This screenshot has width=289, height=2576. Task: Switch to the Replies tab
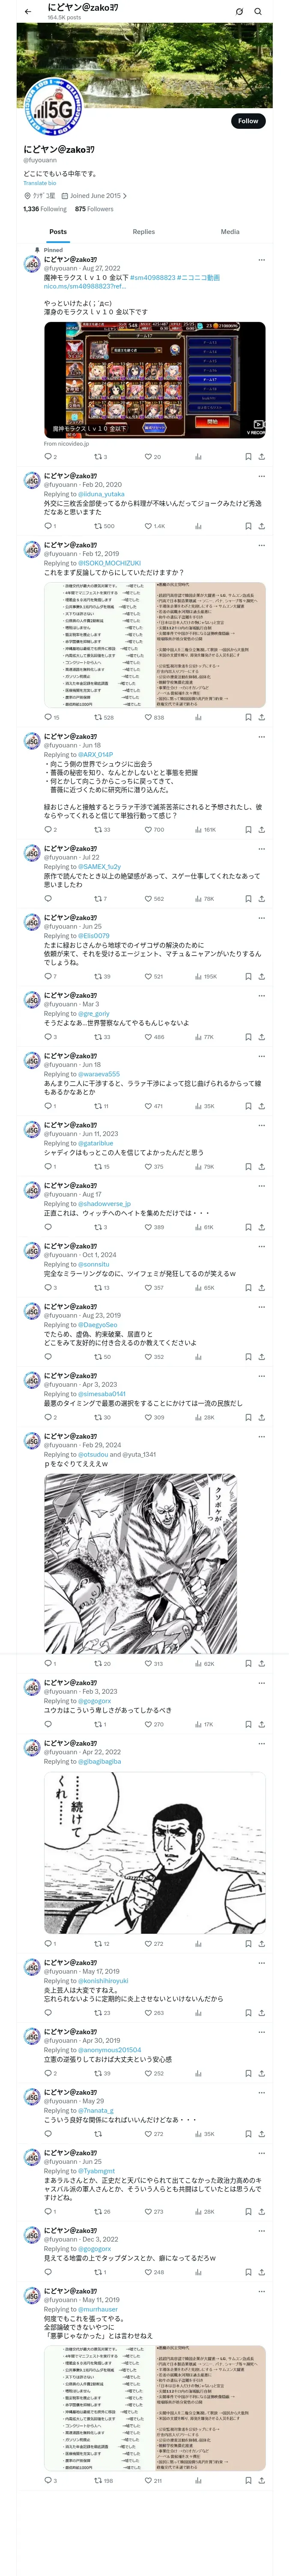(x=143, y=231)
